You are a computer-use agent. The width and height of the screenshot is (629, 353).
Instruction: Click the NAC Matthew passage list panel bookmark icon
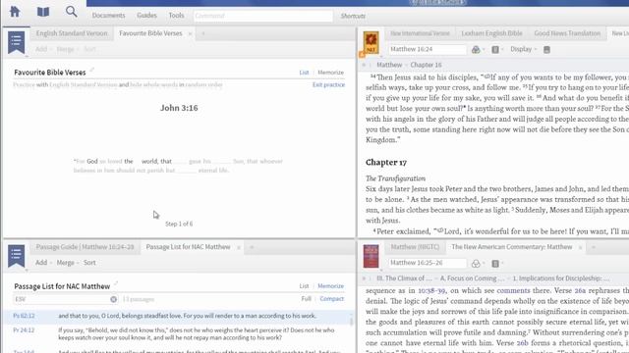tap(17, 256)
